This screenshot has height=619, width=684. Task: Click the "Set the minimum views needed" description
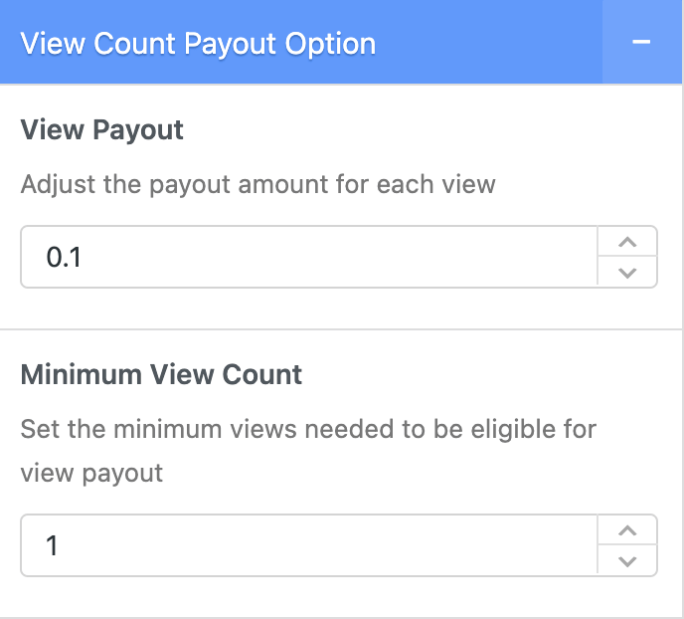point(308,430)
